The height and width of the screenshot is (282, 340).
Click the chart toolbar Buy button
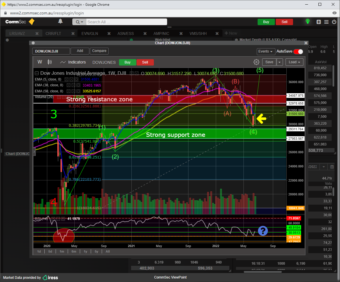pos(127,62)
